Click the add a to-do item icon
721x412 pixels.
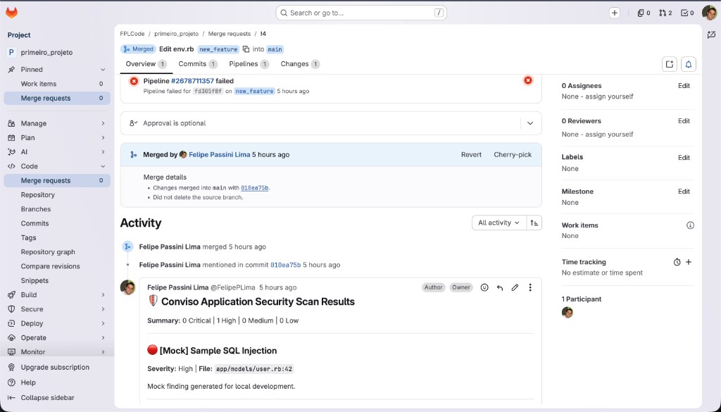(x=670, y=64)
